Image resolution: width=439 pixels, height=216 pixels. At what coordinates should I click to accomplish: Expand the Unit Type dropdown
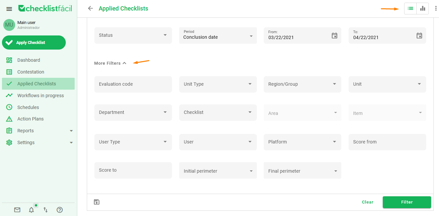[x=218, y=84]
